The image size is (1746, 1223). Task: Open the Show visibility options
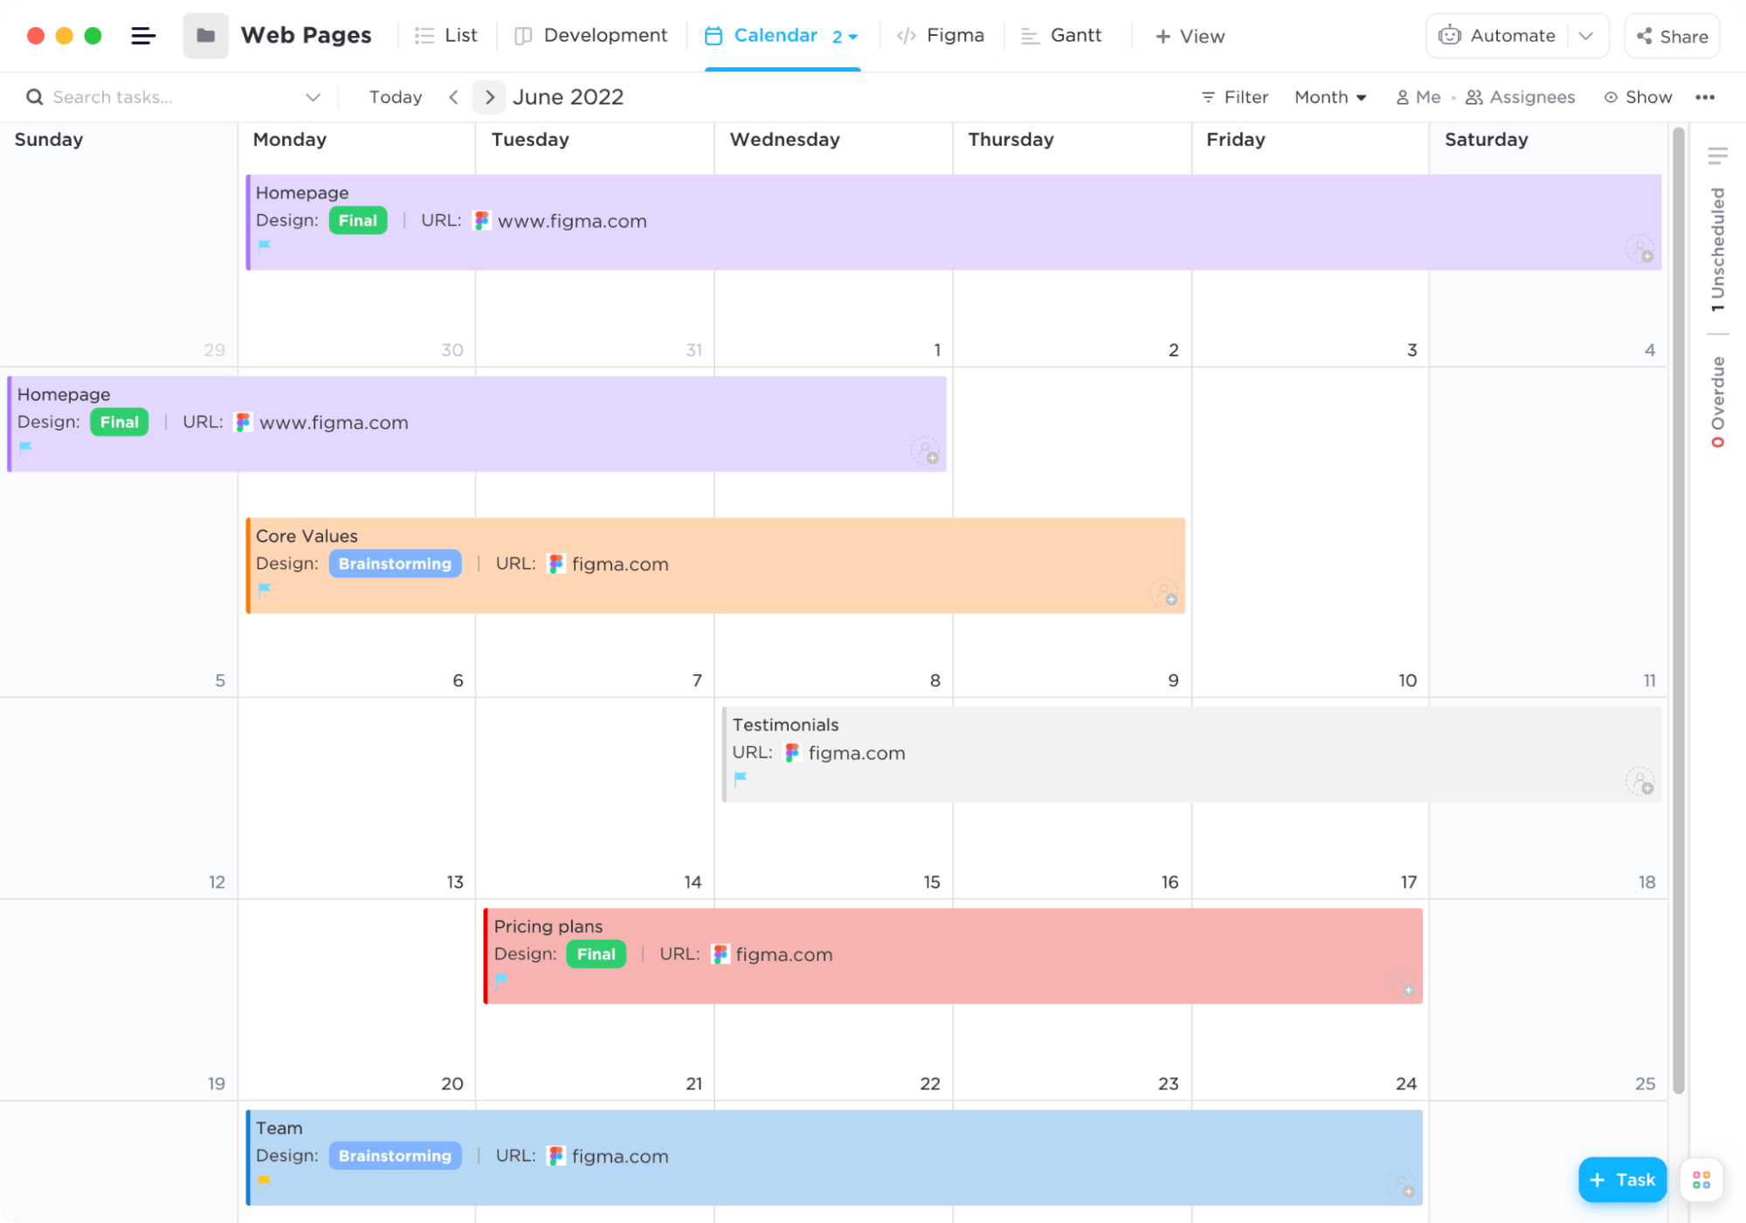tap(1638, 97)
